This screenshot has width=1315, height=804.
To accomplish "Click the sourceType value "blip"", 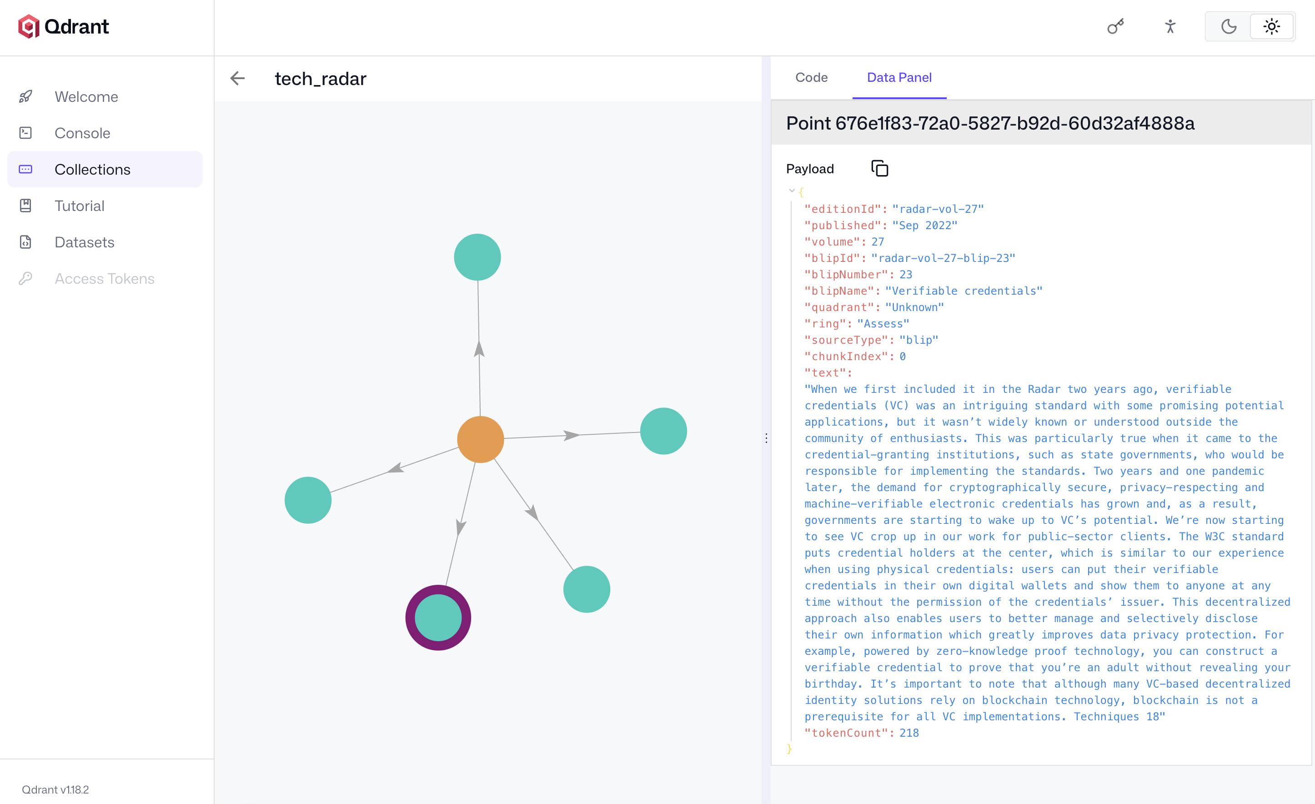I will [x=918, y=340].
